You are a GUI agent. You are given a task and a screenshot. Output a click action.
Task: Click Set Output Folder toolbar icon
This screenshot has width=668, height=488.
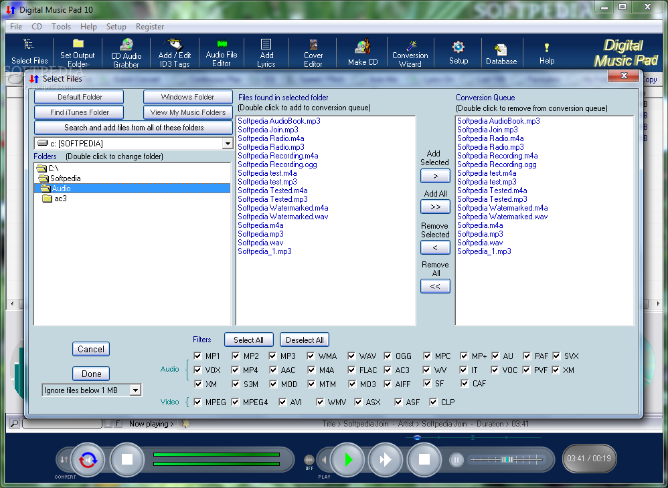coord(78,53)
